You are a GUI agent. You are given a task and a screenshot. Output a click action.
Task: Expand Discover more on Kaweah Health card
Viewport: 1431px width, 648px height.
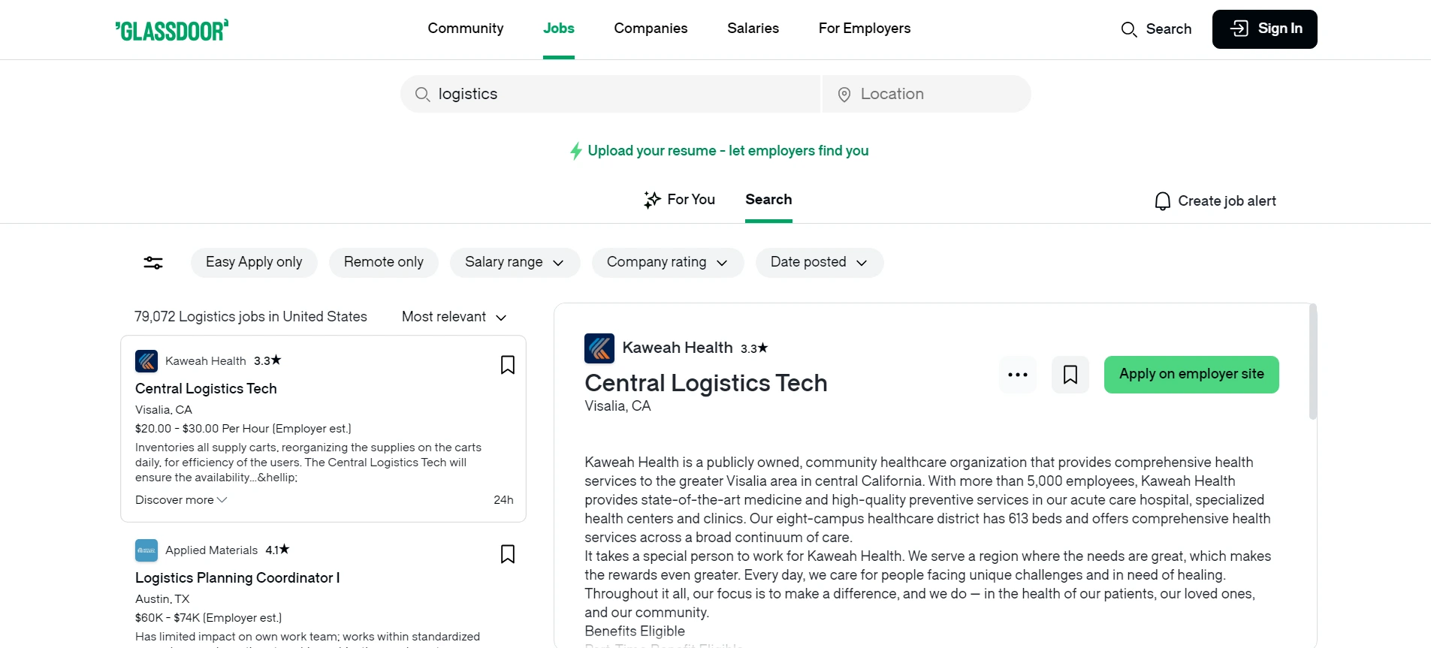pyautogui.click(x=181, y=500)
